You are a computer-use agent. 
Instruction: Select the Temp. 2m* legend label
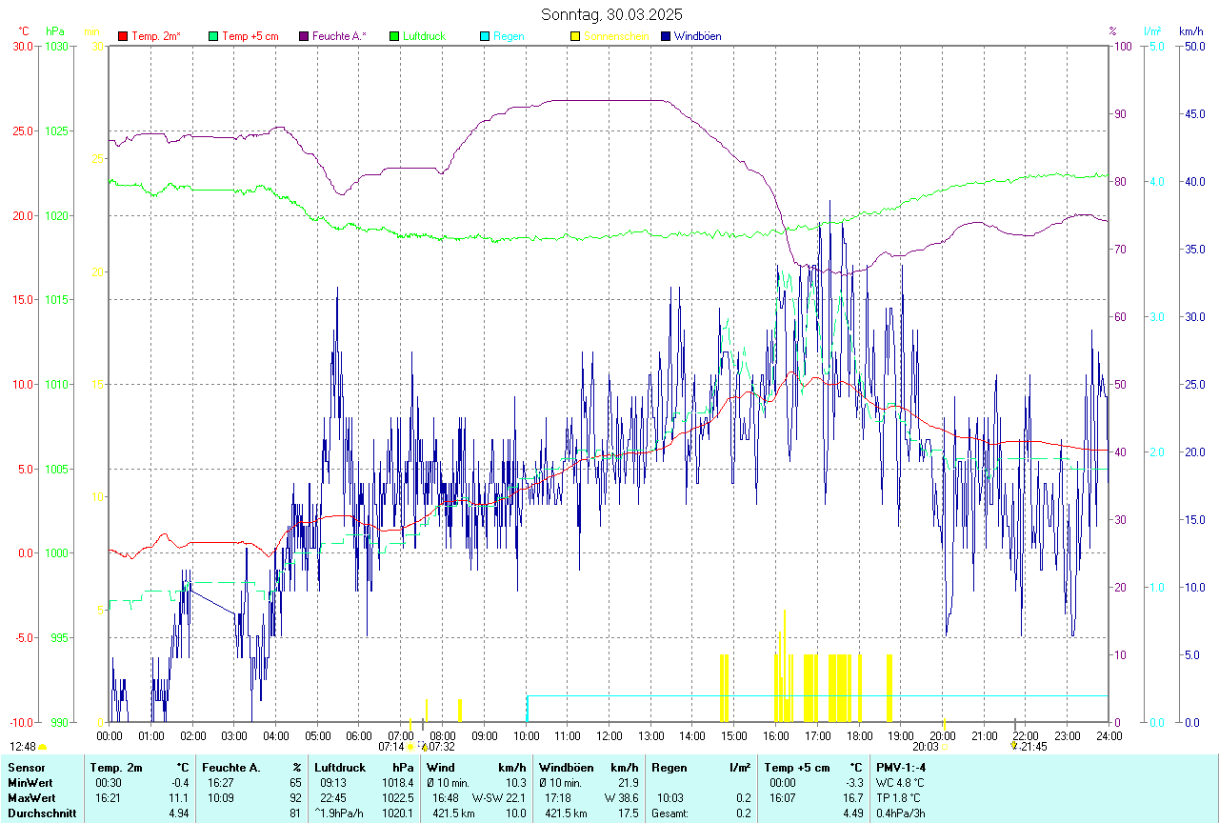click(x=156, y=36)
